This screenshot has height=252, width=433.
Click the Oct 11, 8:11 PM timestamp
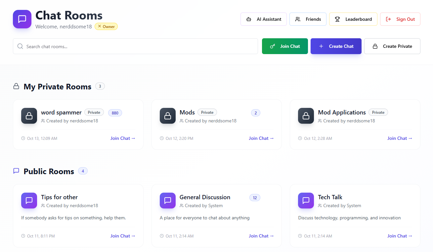pyautogui.click(x=41, y=236)
